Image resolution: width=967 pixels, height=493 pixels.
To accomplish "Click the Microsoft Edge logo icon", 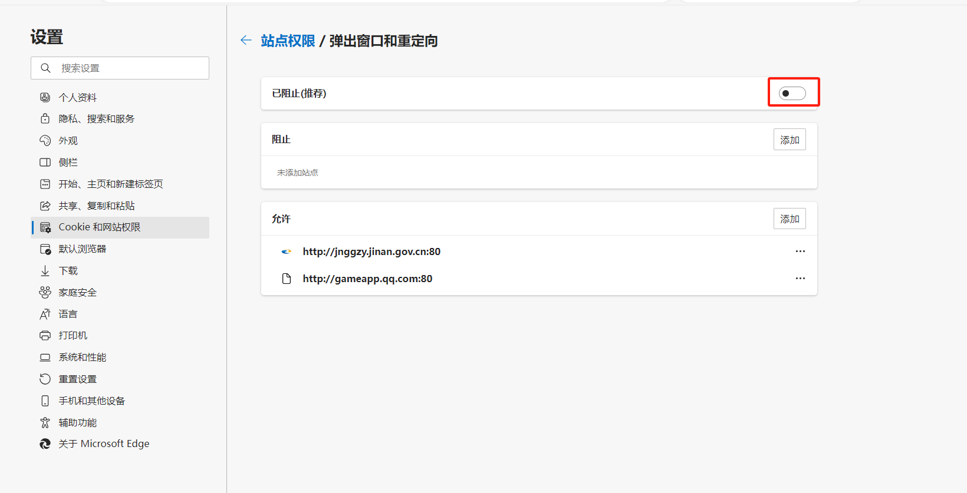I will pyautogui.click(x=45, y=444).
